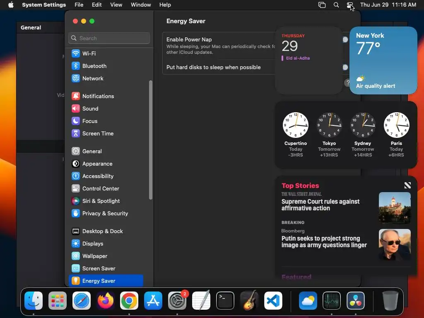
Task: Click the Apple News logo icon
Action: (407, 185)
